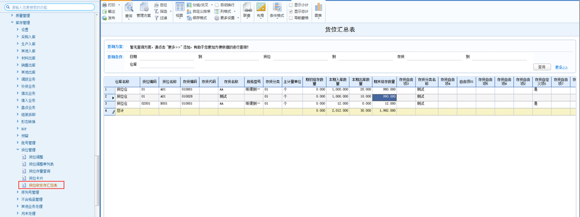Open 货位卡片 in the tree
Image resolution: width=580 pixels, height=217 pixels.
click(x=36, y=178)
